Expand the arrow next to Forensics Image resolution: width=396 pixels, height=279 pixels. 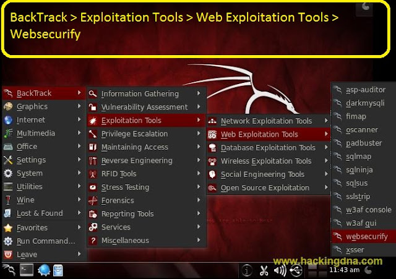click(199, 200)
